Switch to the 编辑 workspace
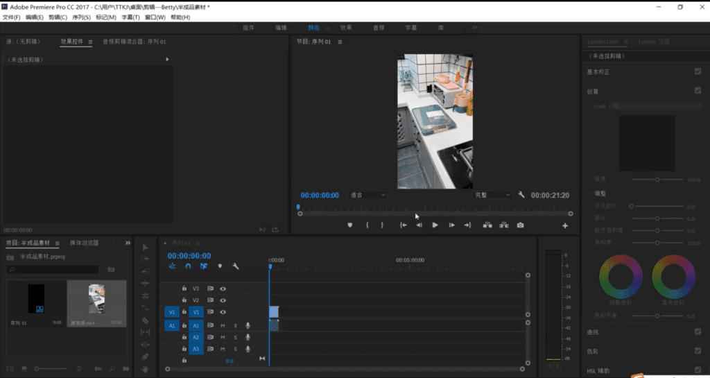 pyautogui.click(x=282, y=28)
